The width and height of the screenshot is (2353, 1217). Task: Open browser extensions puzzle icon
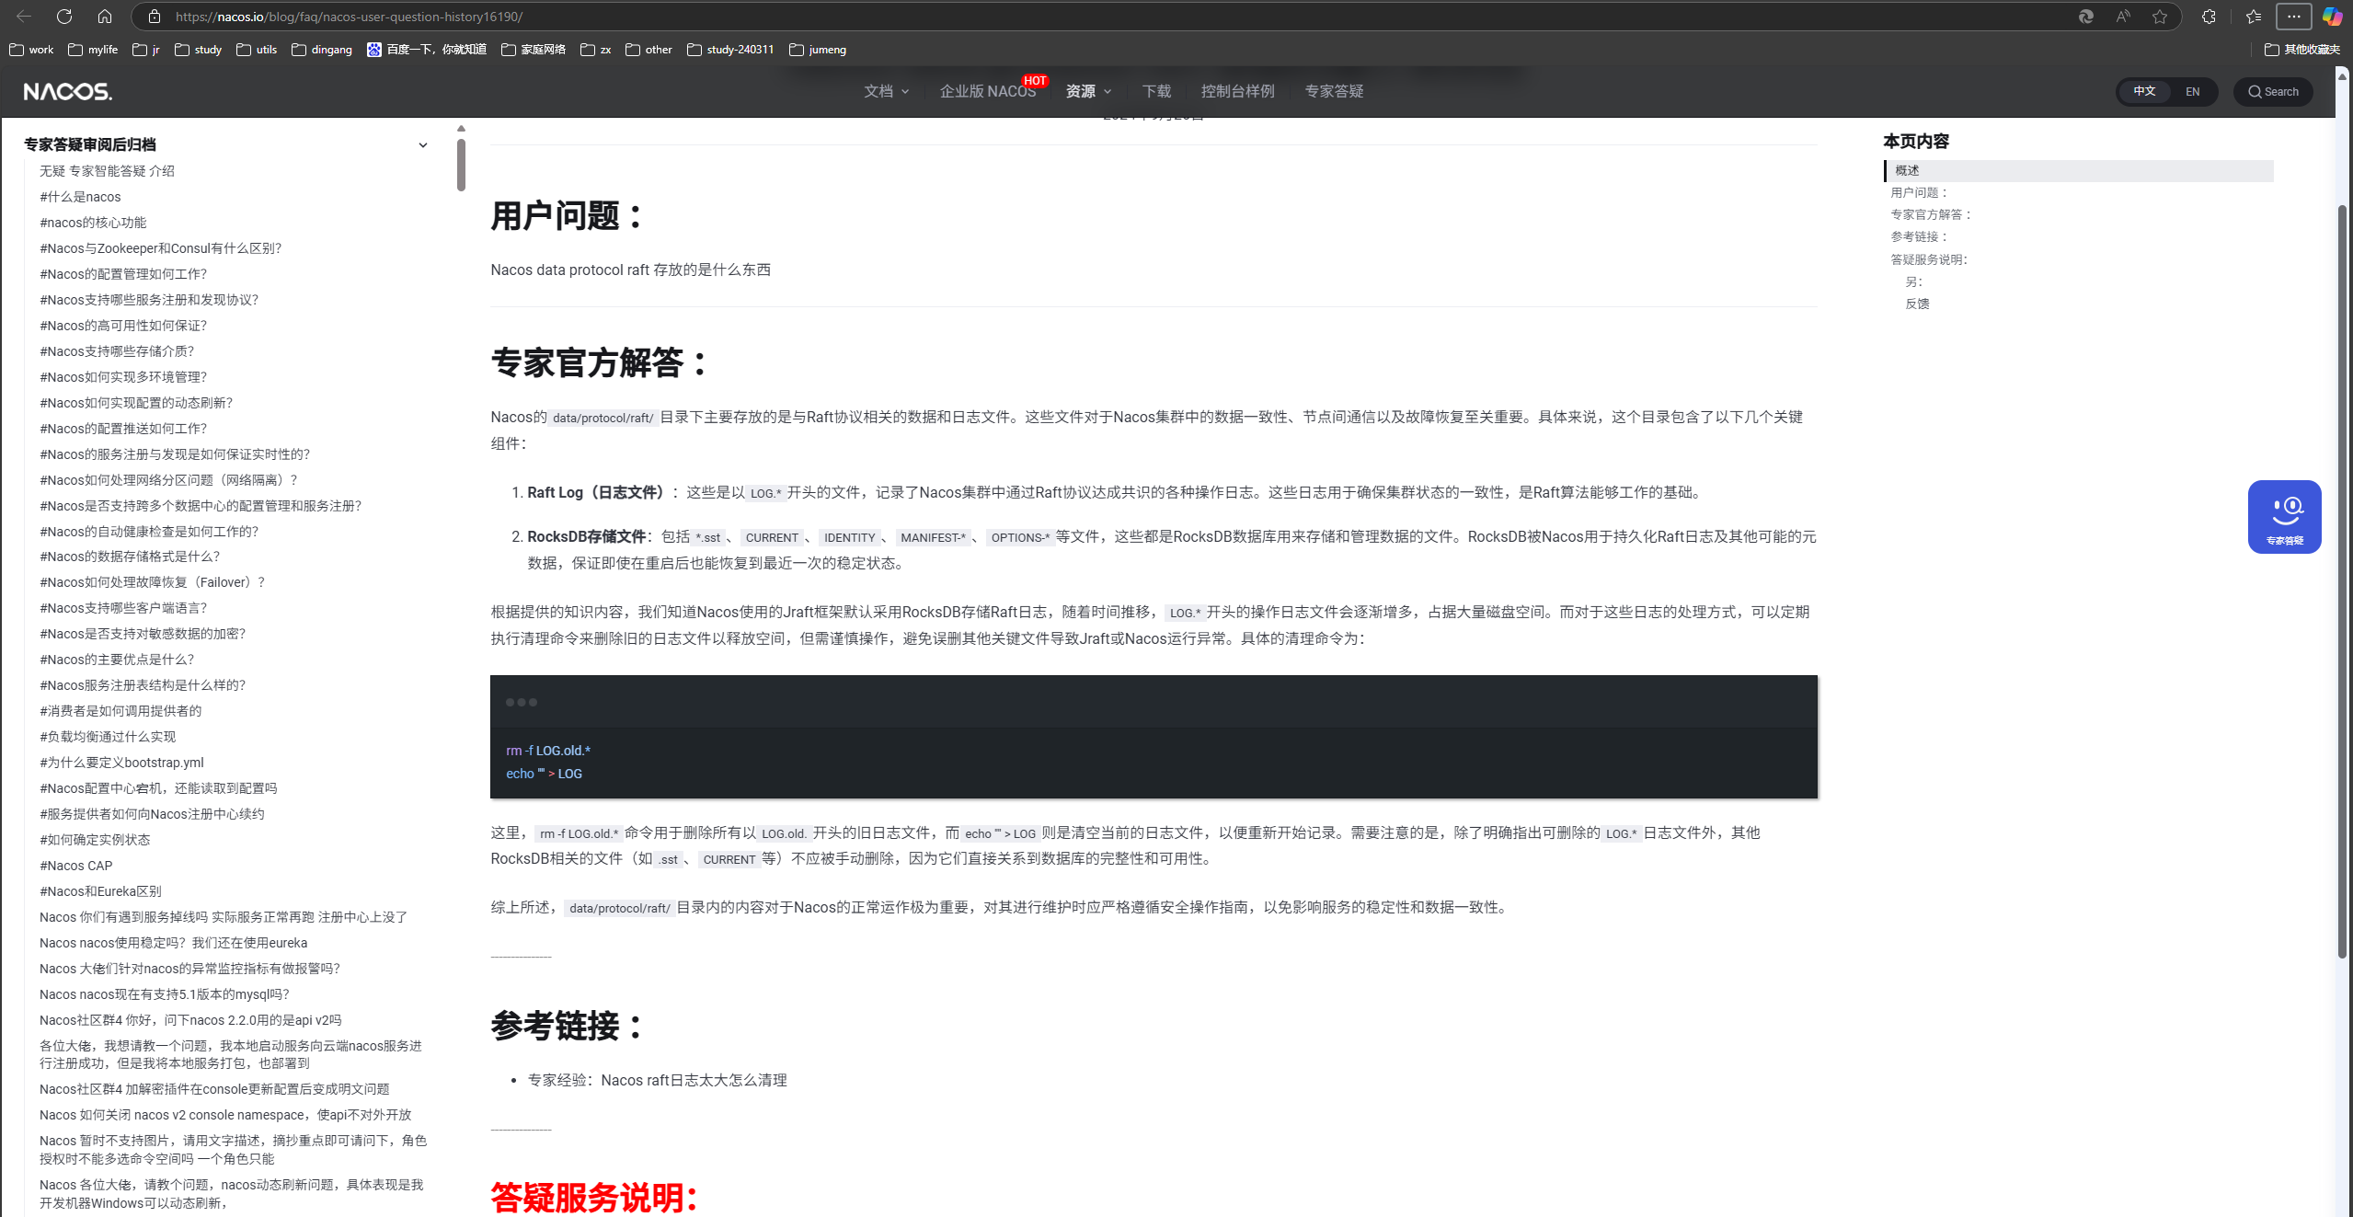2209,17
